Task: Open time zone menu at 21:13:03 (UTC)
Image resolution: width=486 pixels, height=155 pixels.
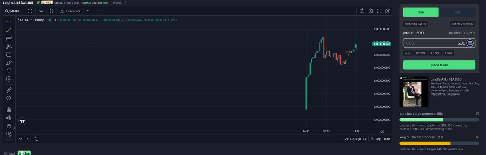Action: click(x=355, y=139)
